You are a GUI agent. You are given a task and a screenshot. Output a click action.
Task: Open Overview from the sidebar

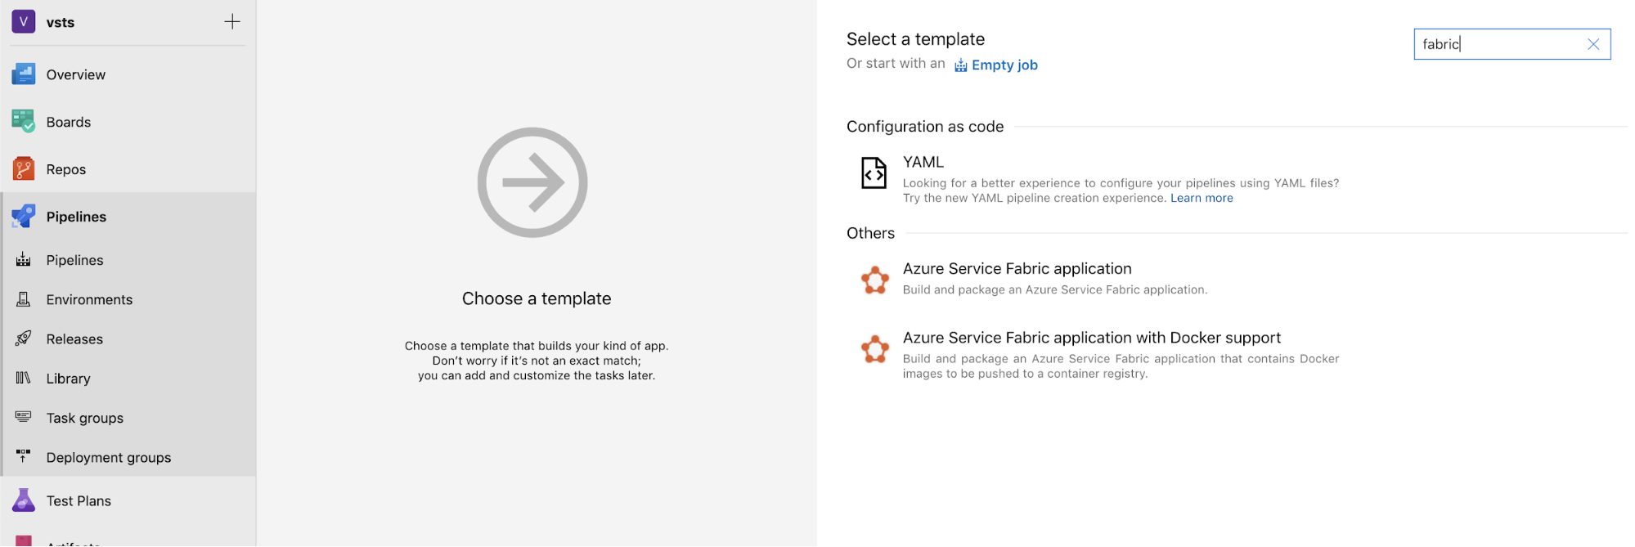click(x=75, y=74)
